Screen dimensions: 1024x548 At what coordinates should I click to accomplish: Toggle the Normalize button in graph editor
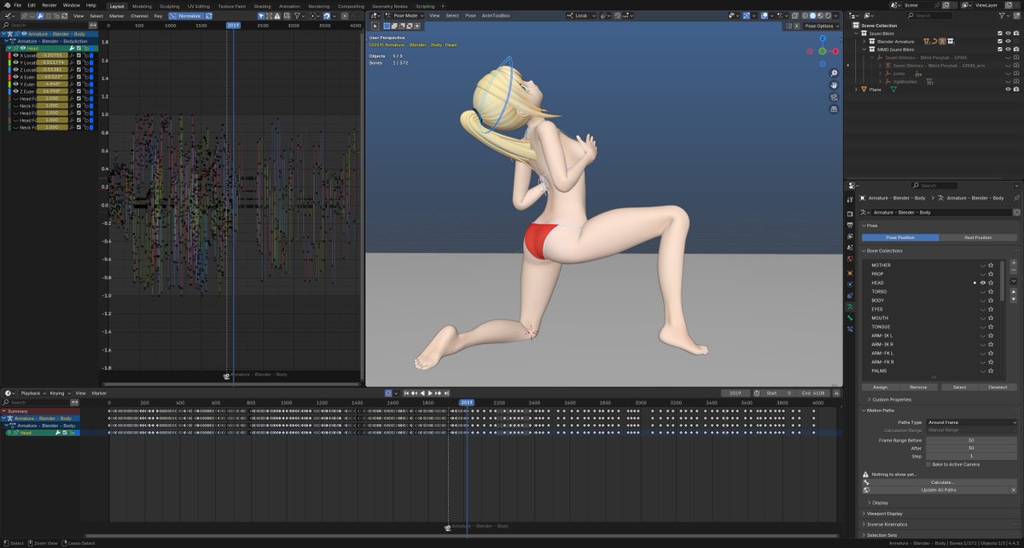pyautogui.click(x=185, y=15)
